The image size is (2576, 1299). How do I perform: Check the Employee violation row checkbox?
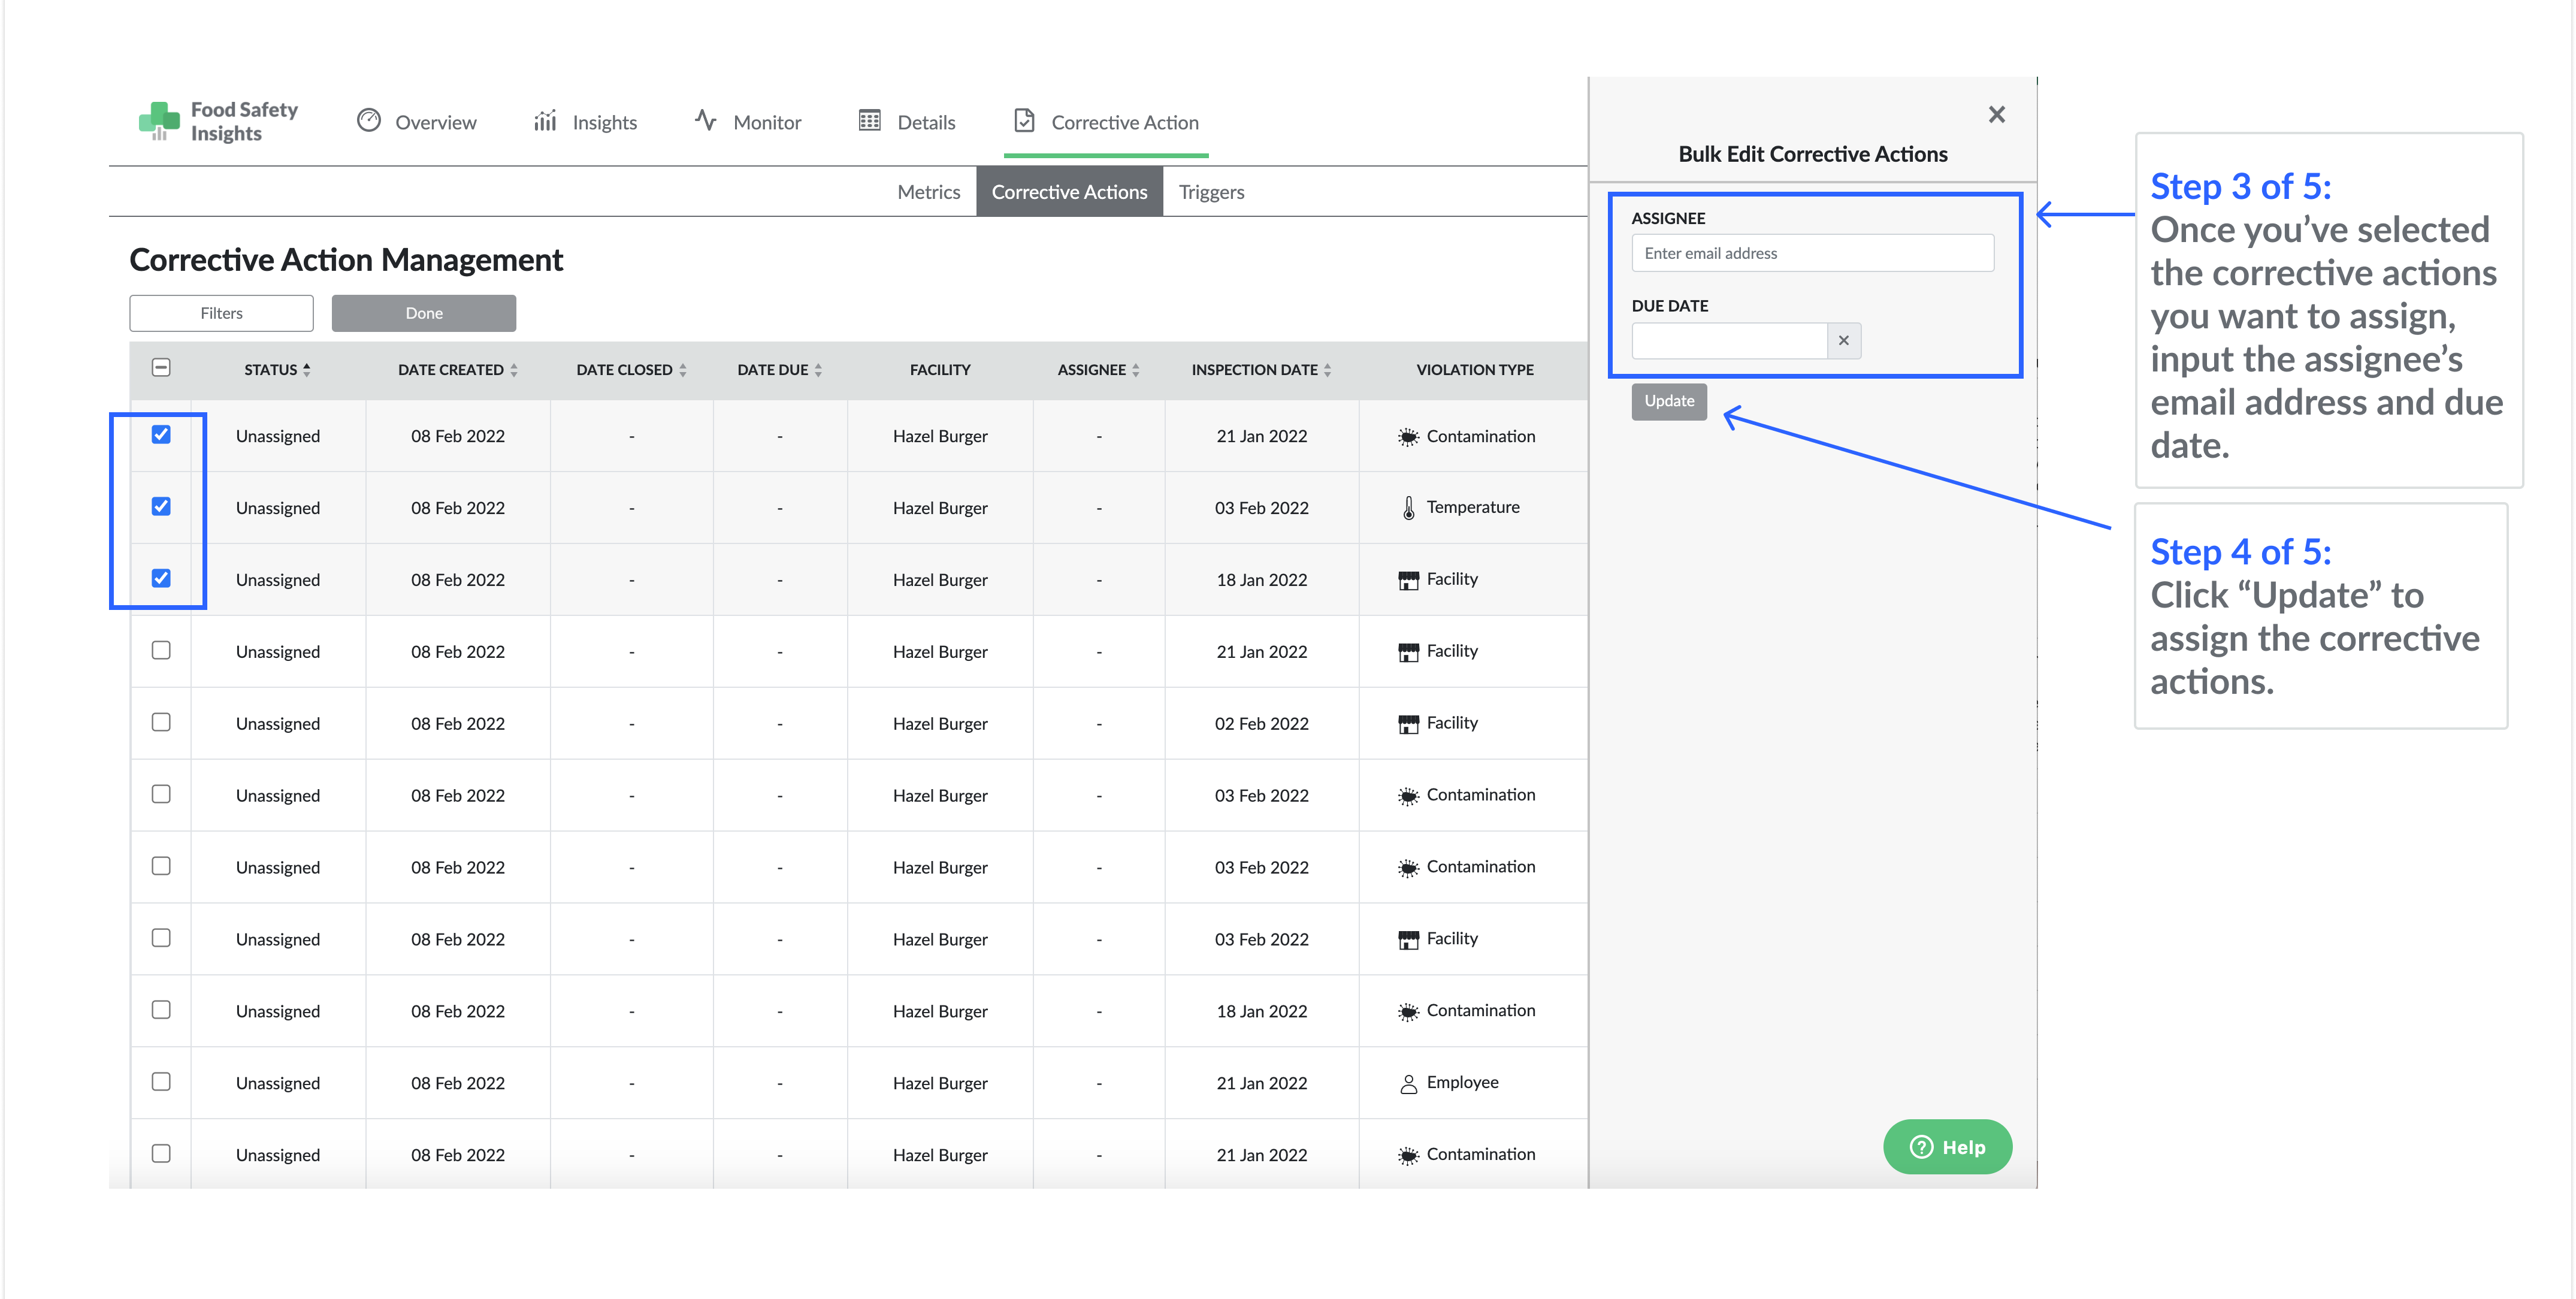[161, 1082]
